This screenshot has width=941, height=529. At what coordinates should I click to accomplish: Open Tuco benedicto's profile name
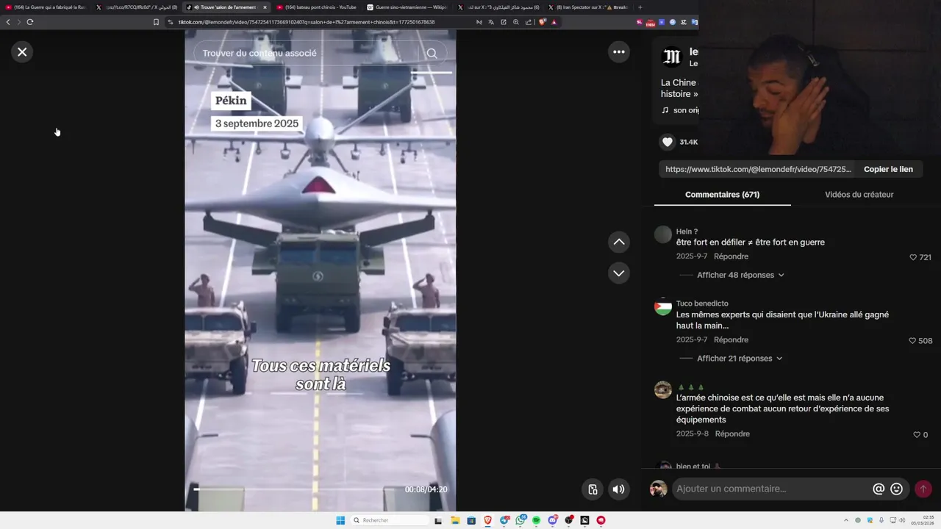point(702,303)
